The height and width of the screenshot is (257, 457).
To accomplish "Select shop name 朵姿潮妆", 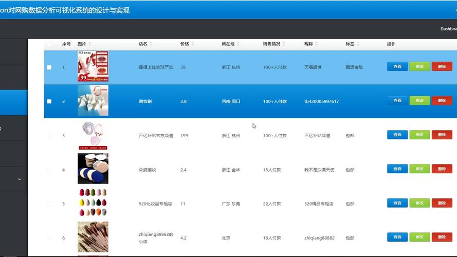I will point(148,170).
